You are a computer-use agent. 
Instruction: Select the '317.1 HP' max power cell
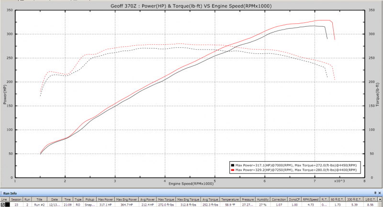pyautogui.click(x=105, y=205)
